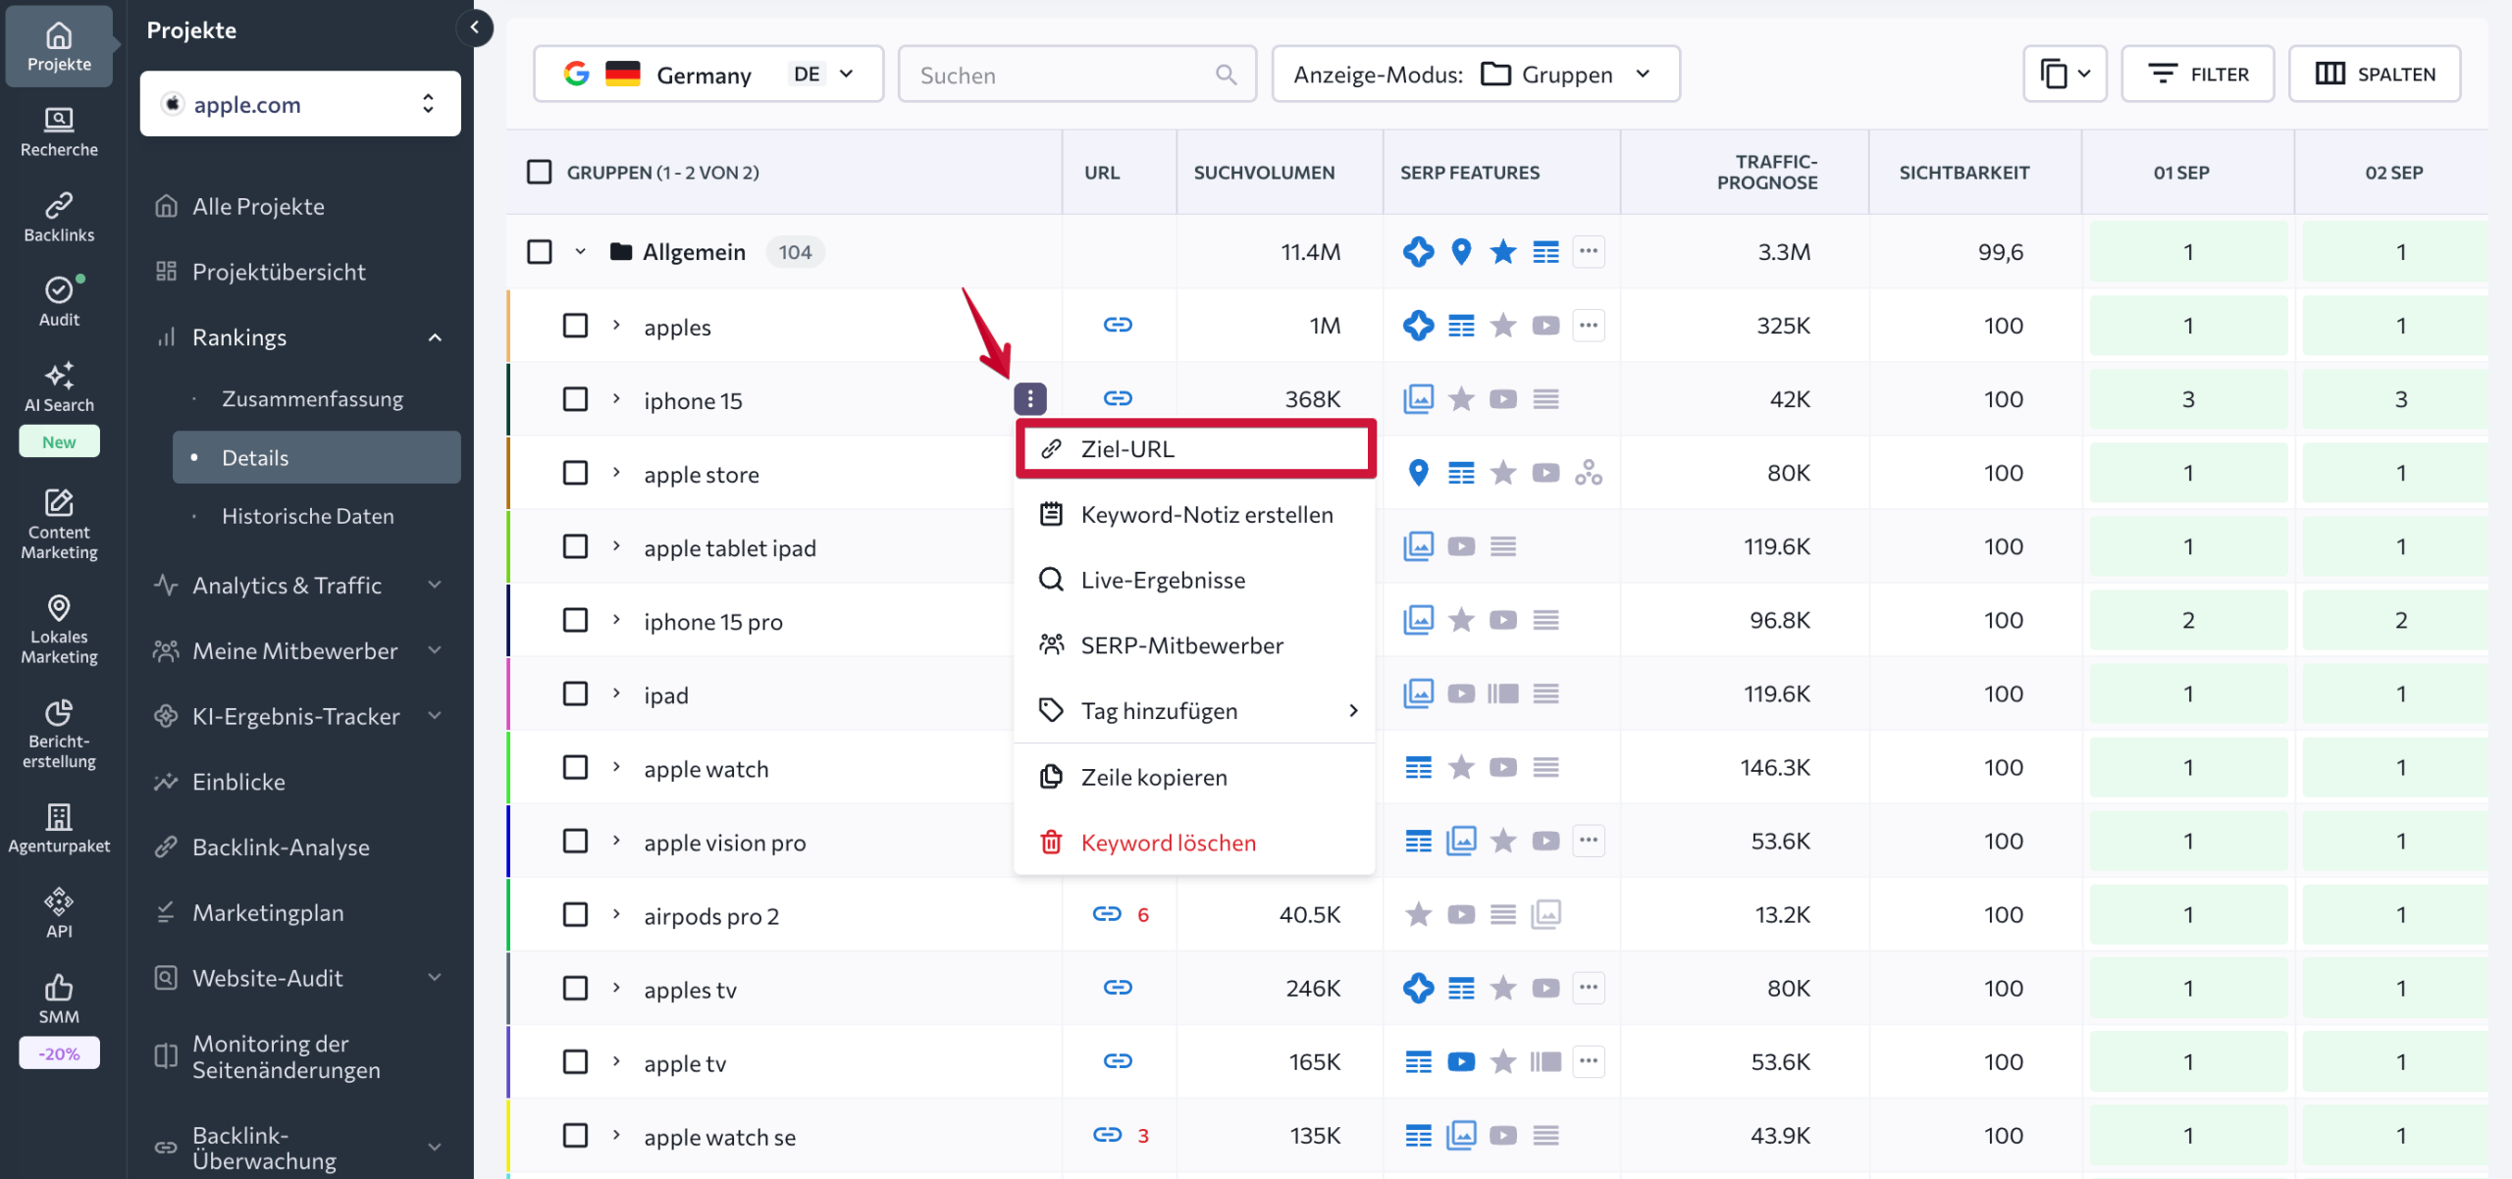
Task: Tick the checkbox for apple watch
Action: [575, 767]
